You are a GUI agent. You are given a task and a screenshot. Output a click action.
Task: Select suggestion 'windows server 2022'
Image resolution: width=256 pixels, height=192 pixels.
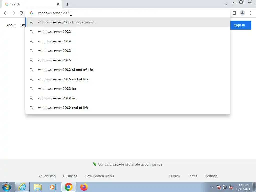[128, 32]
